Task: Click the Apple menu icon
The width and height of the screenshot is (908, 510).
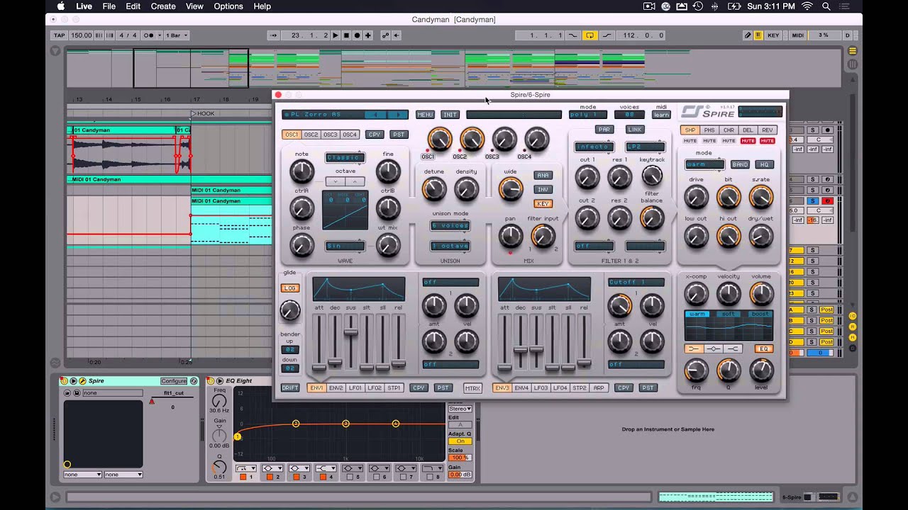Action: click(x=61, y=6)
